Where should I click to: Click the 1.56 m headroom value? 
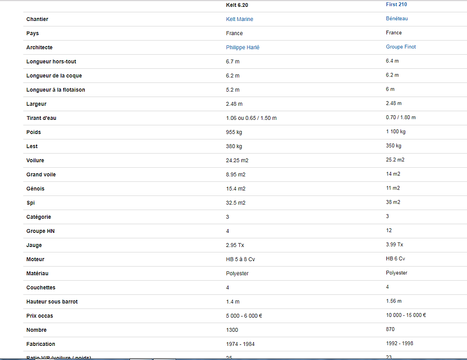click(x=394, y=301)
